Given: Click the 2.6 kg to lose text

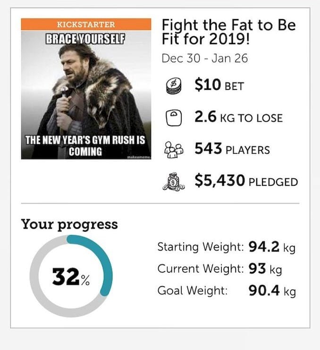Looking at the screenshot, I should [238, 117].
